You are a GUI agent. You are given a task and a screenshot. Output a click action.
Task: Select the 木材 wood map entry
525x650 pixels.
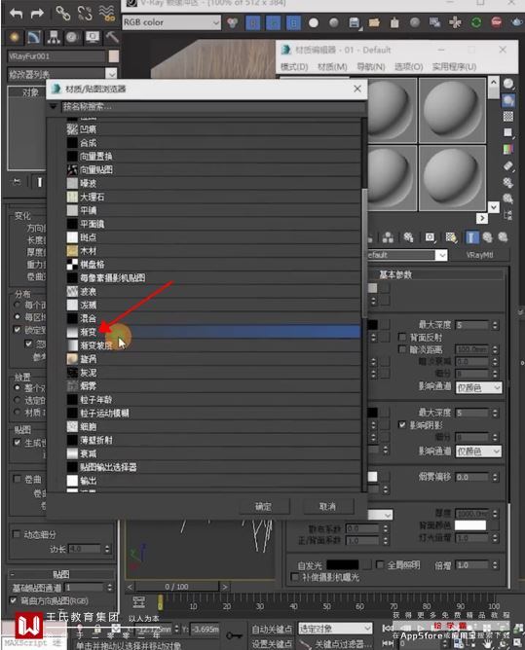(213, 251)
